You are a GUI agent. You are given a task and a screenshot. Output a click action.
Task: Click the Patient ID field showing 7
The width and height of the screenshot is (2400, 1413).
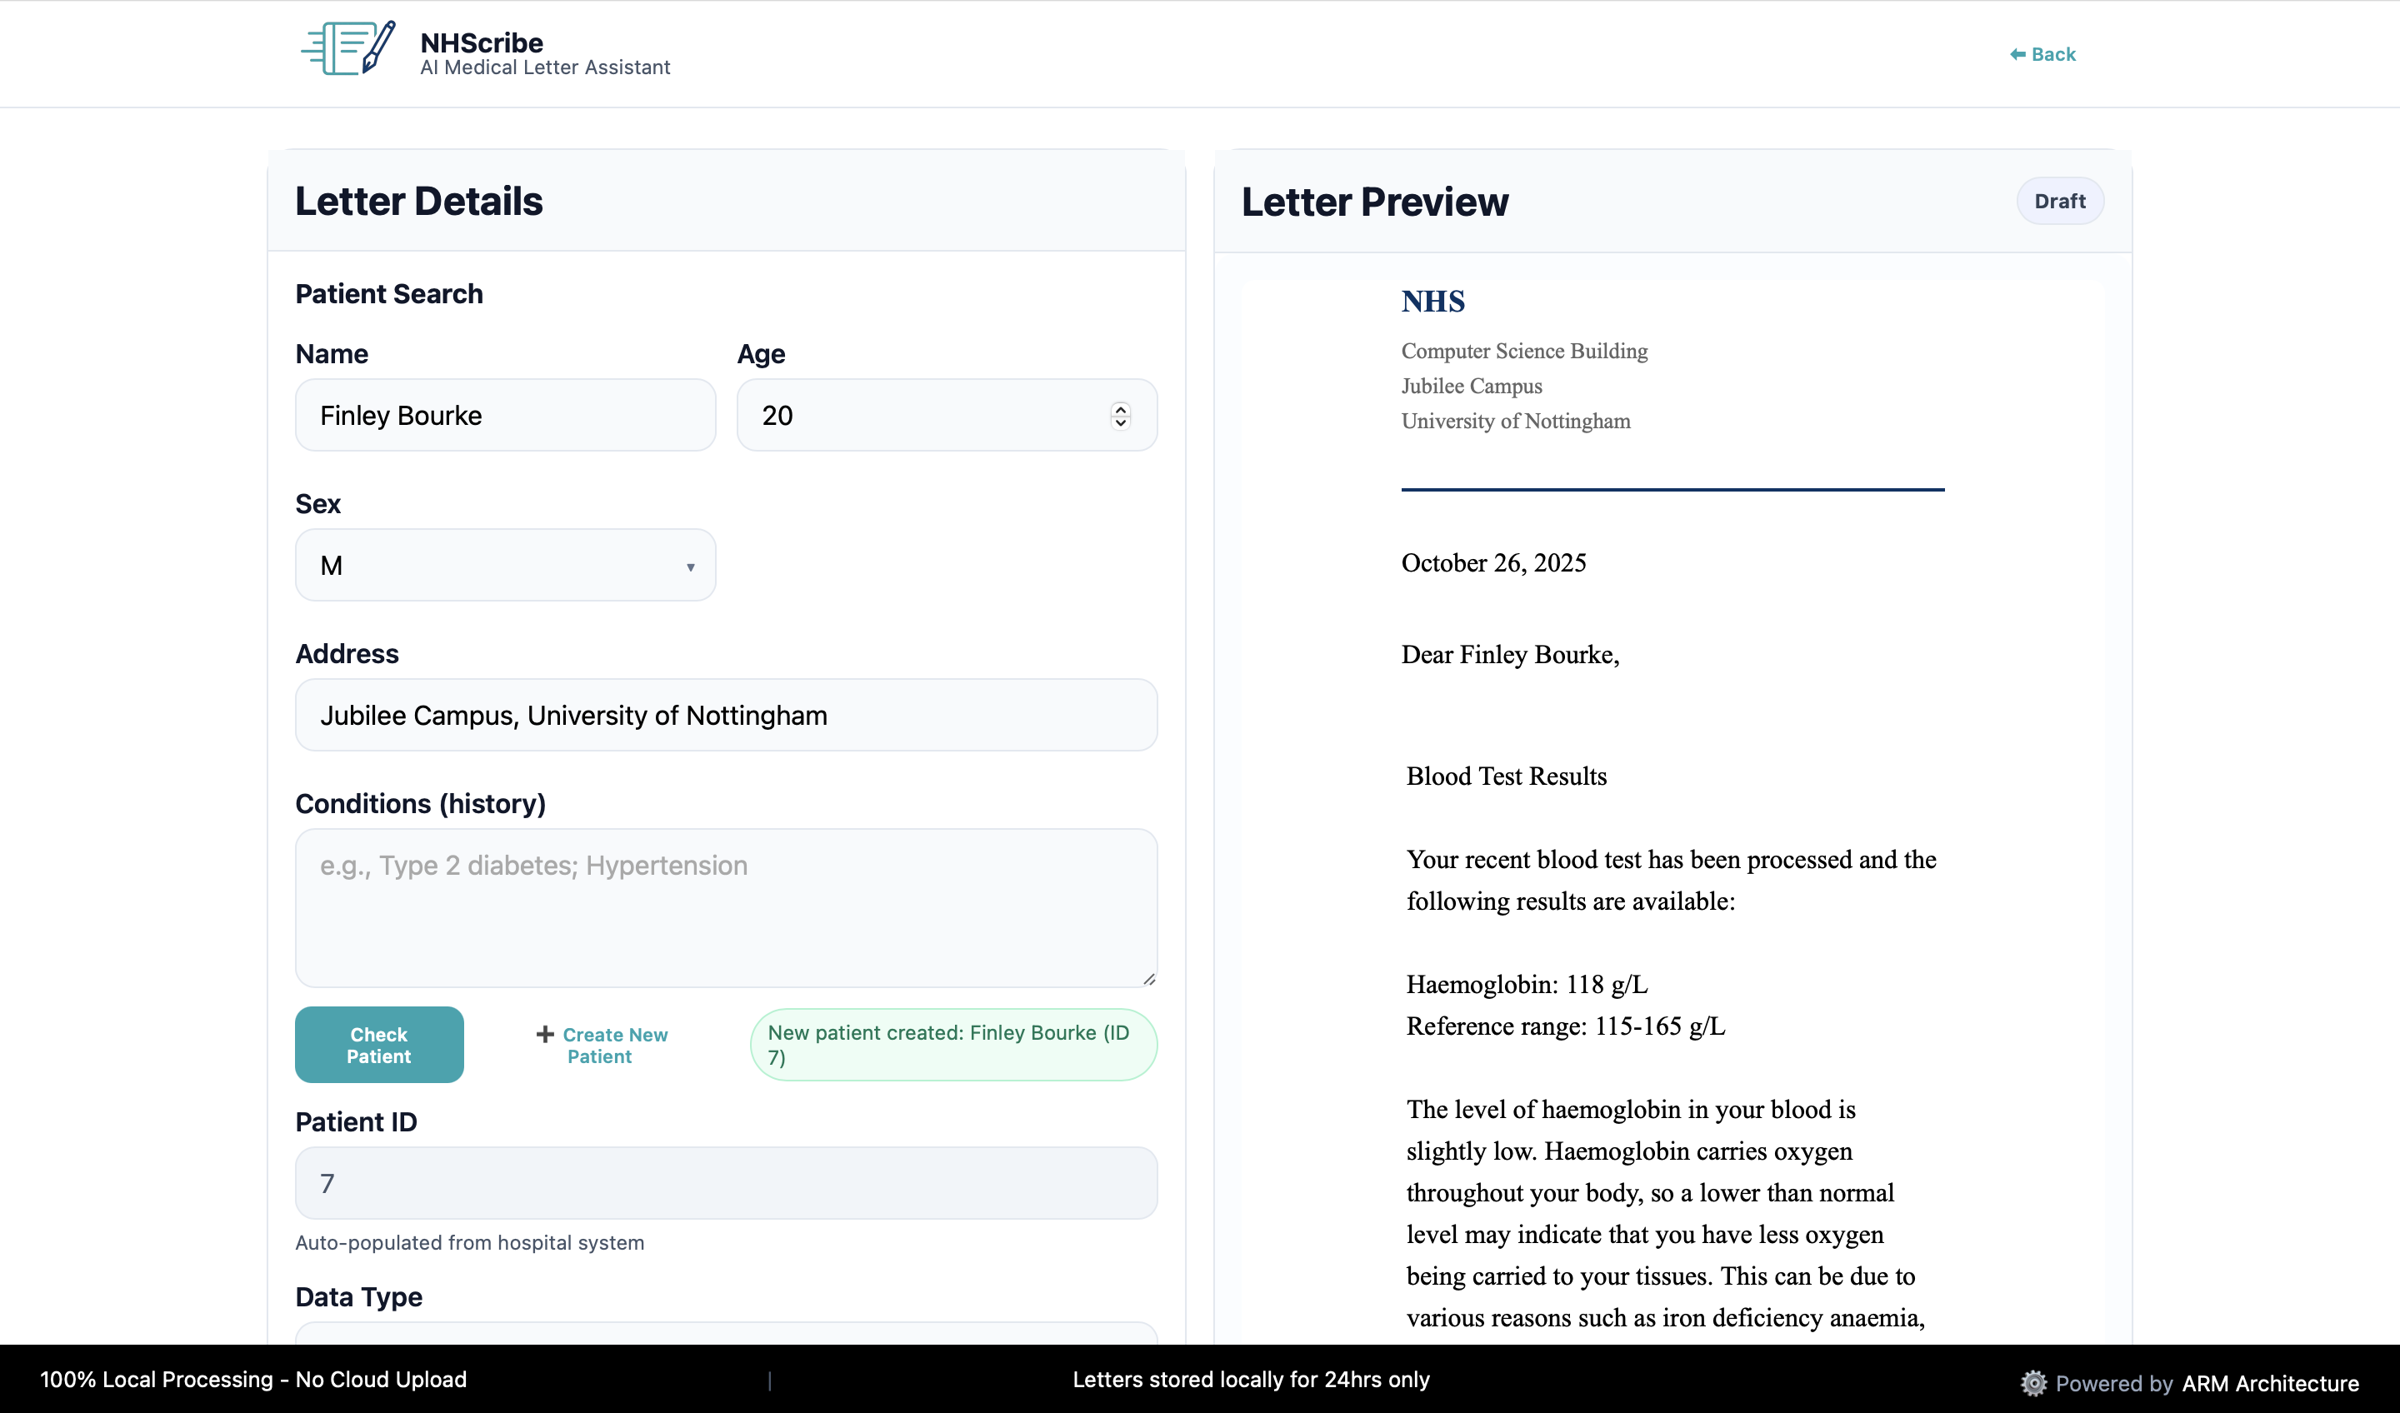726,1184
